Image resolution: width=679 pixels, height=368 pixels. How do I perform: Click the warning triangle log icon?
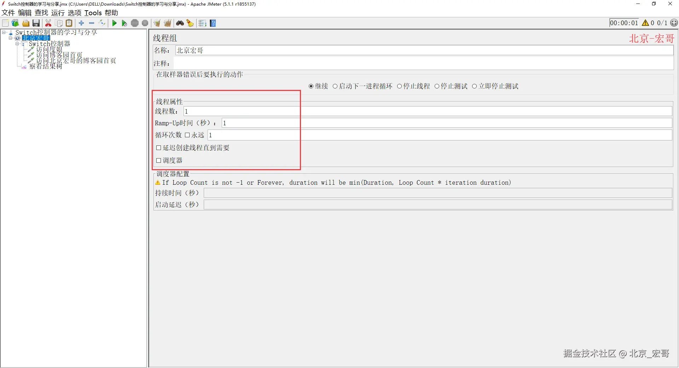tap(645, 23)
